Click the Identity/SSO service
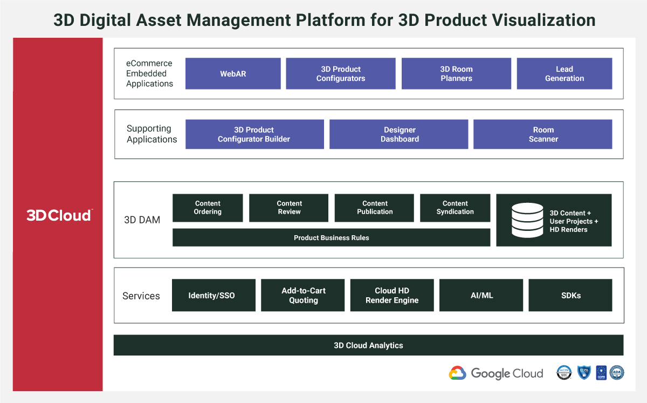The width and height of the screenshot is (647, 403). (x=214, y=295)
